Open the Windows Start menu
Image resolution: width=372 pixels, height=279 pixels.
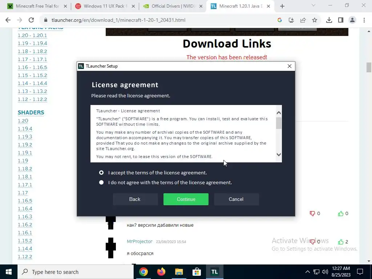(x=9, y=272)
